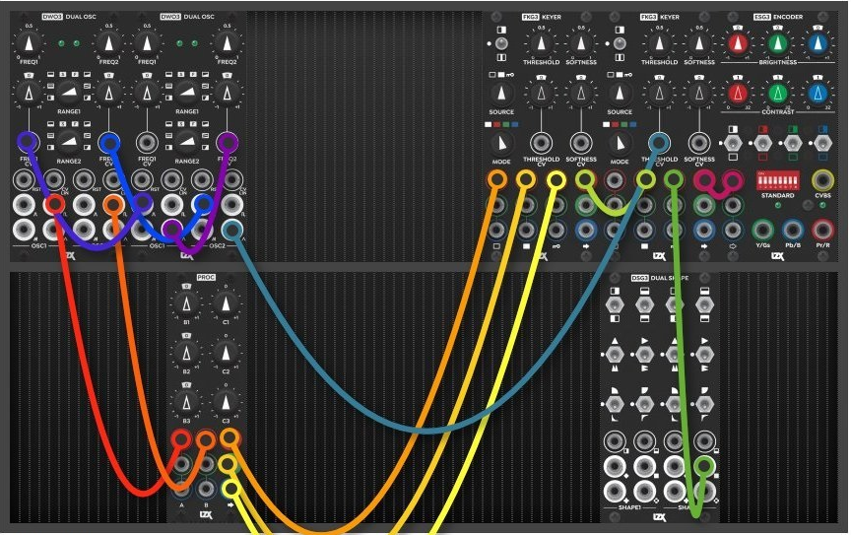
Task: Click the SOURCE knob on the second Keyer
Action: tap(620, 94)
